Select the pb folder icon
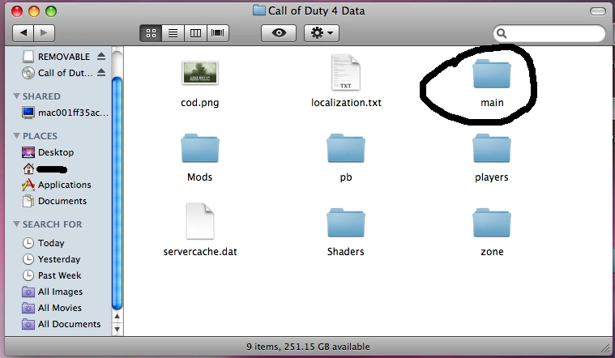The image size is (615, 358). [346, 148]
